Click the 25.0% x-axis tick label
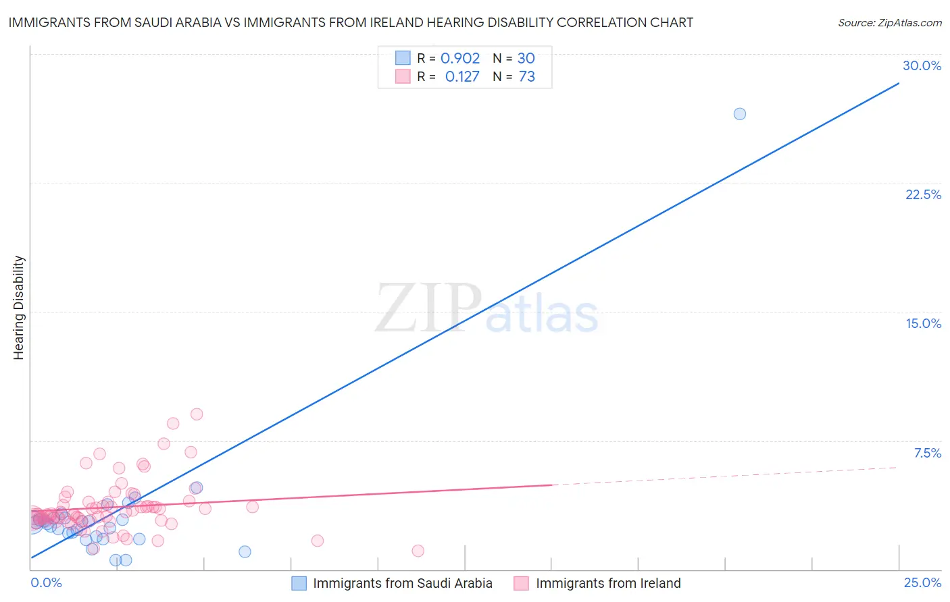950x602 pixels. click(x=922, y=582)
